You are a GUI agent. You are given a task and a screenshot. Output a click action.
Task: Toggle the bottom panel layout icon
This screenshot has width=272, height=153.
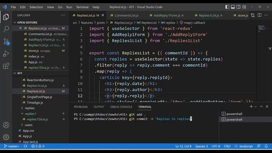click(x=233, y=7)
